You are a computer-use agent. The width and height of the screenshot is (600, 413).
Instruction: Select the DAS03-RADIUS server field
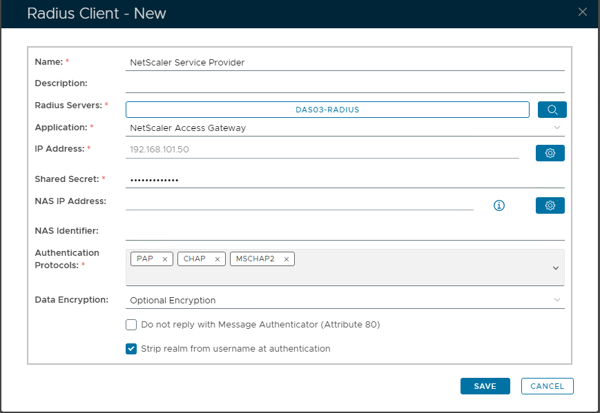tap(327, 110)
